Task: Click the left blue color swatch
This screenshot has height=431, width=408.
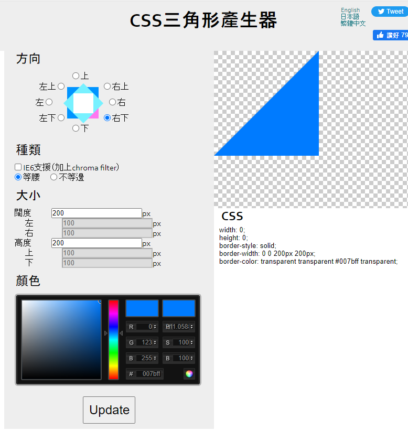Action: (142, 308)
